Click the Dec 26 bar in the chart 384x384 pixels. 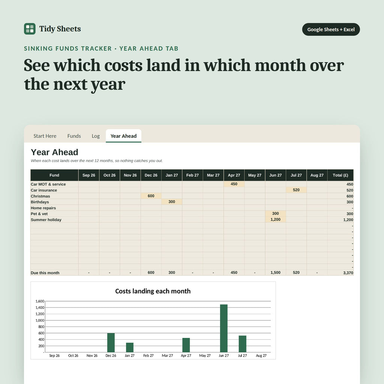(x=111, y=343)
